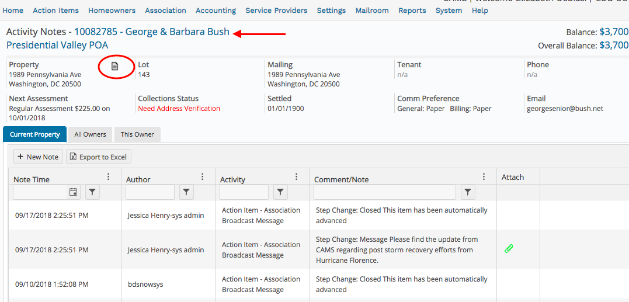Screen dimensions: 629x302
Task: Open Comment/Note column options menu
Action: click(x=484, y=177)
